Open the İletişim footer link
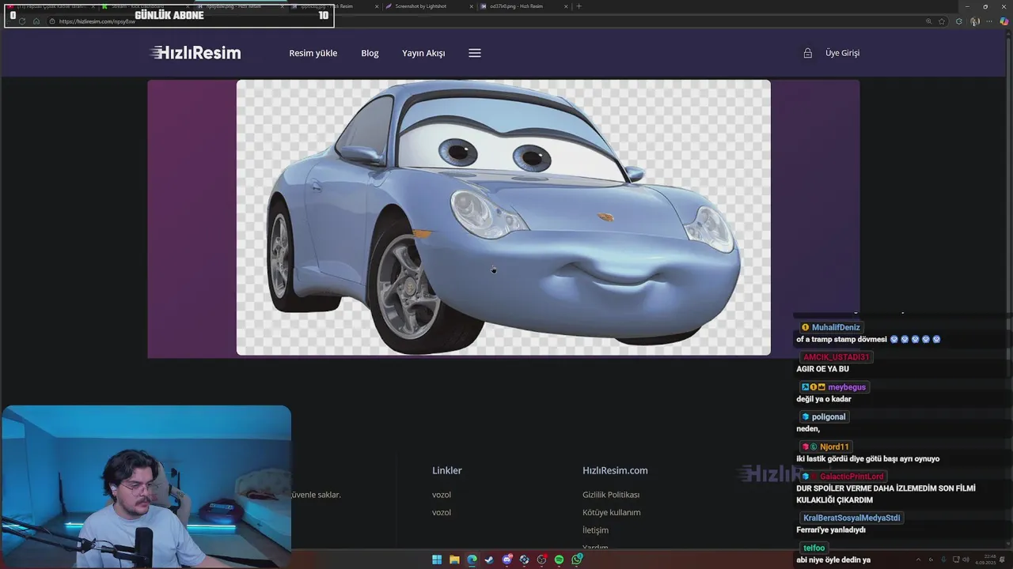This screenshot has height=569, width=1013. point(595,530)
